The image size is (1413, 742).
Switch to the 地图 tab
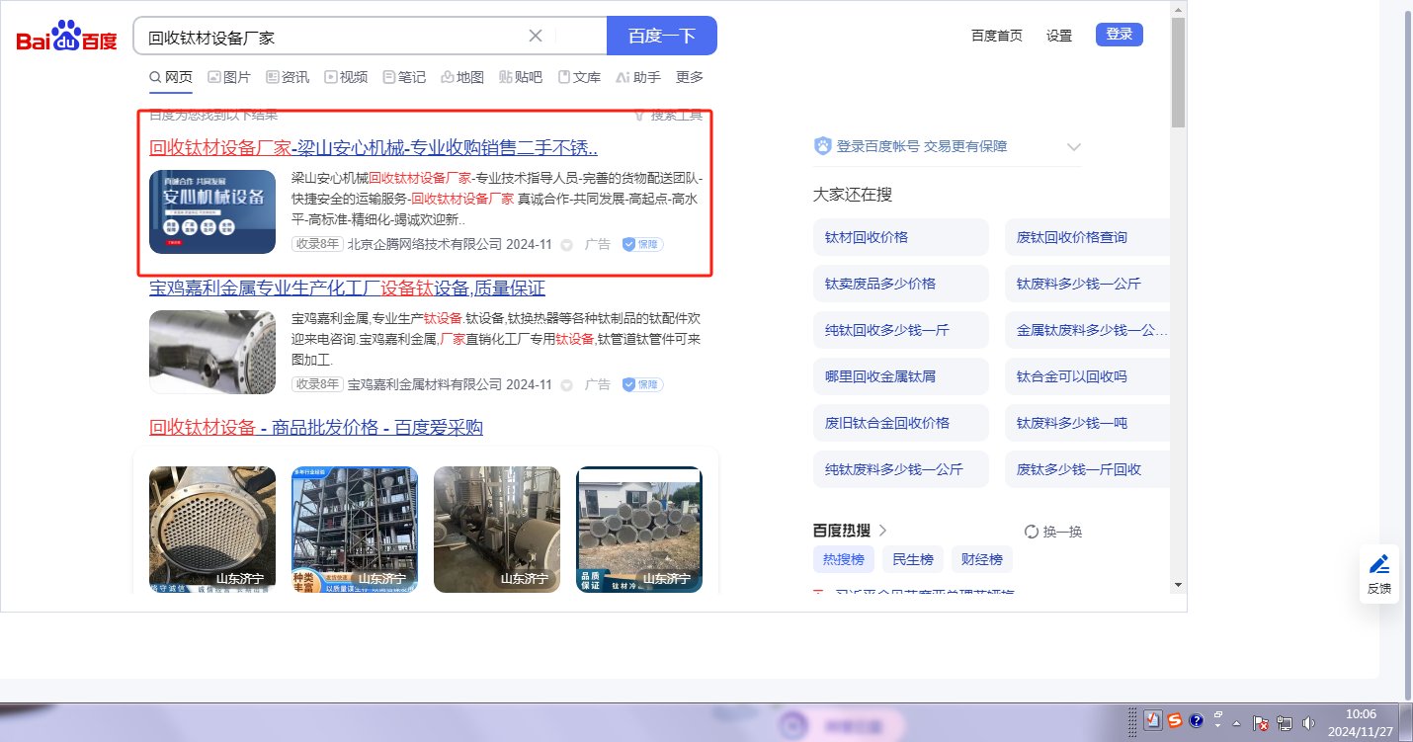tap(462, 77)
